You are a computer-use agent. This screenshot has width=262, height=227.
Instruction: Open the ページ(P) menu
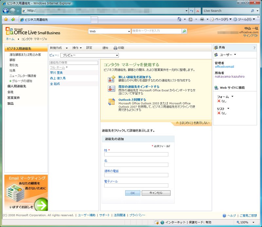(x=221, y=19)
